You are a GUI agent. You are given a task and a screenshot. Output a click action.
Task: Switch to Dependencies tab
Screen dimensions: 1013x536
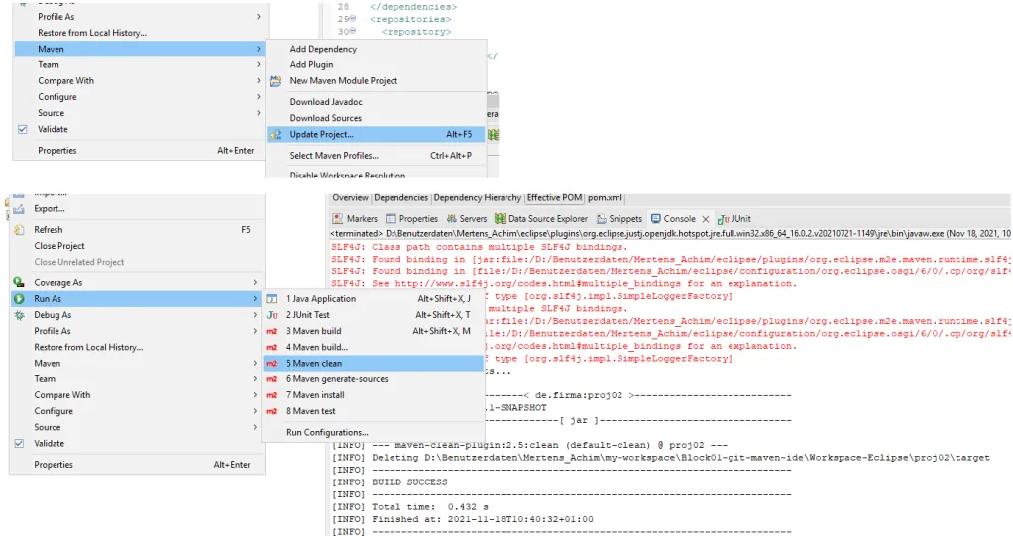tap(400, 197)
